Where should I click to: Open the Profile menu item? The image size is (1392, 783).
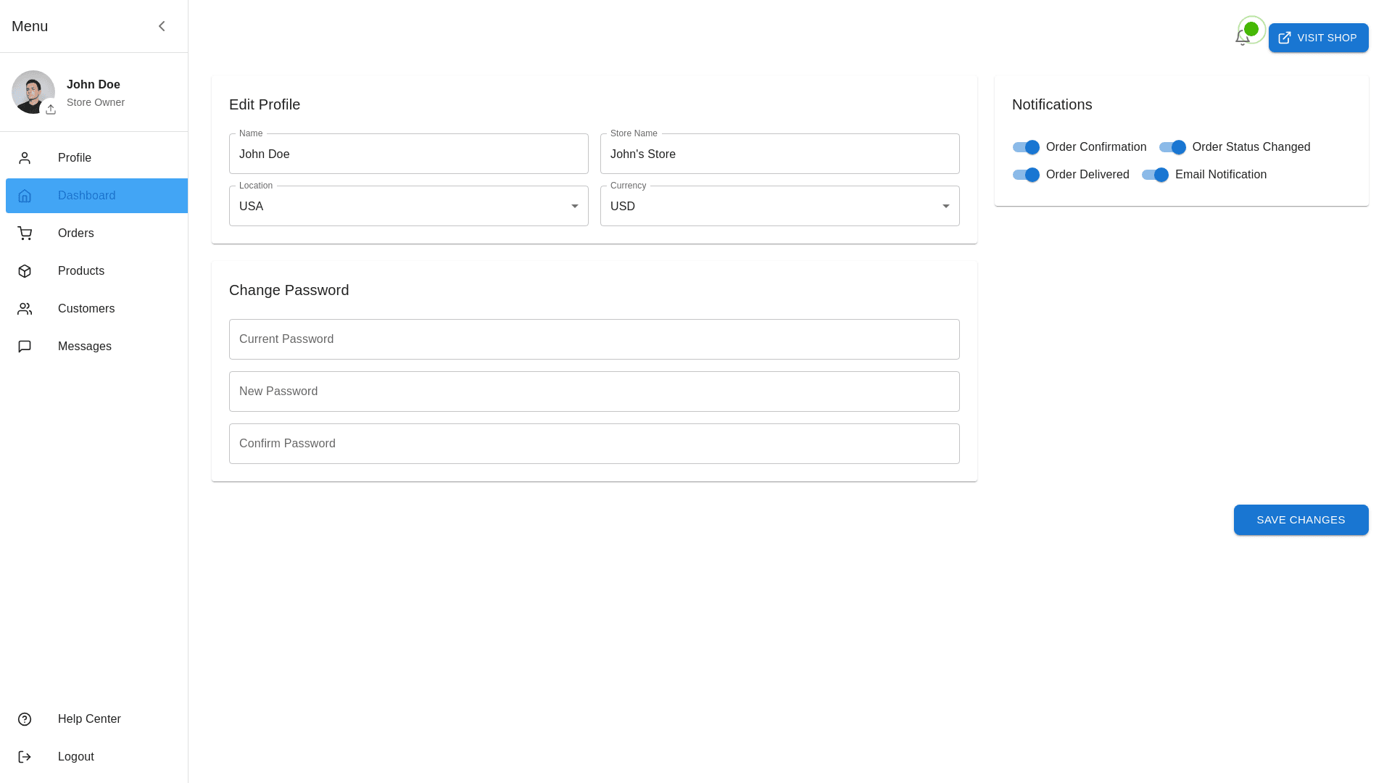pos(74,157)
